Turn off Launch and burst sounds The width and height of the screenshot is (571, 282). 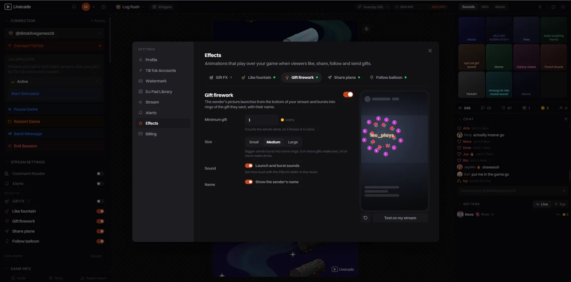(x=249, y=166)
